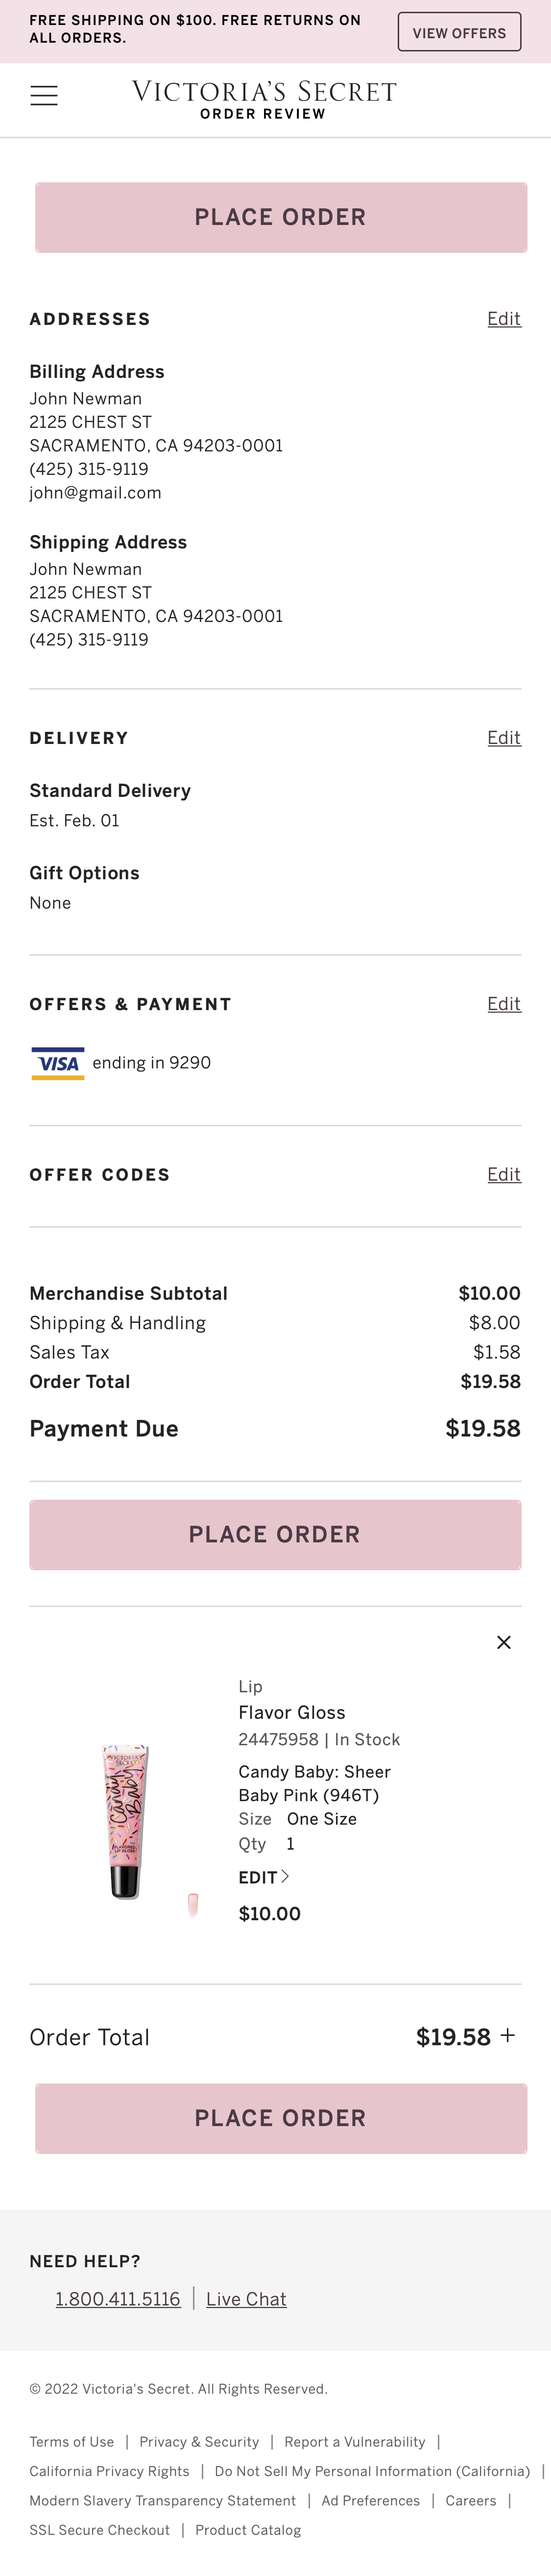Image resolution: width=551 pixels, height=2576 pixels.
Task: Select the Baby Pink color swatch
Action: point(193,1904)
